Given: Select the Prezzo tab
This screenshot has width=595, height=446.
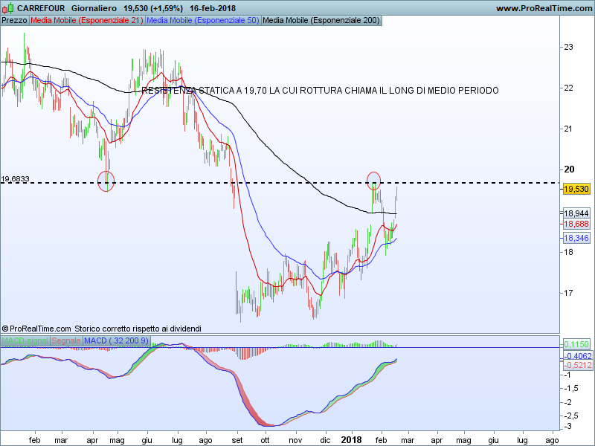Looking at the screenshot, I should click(14, 20).
